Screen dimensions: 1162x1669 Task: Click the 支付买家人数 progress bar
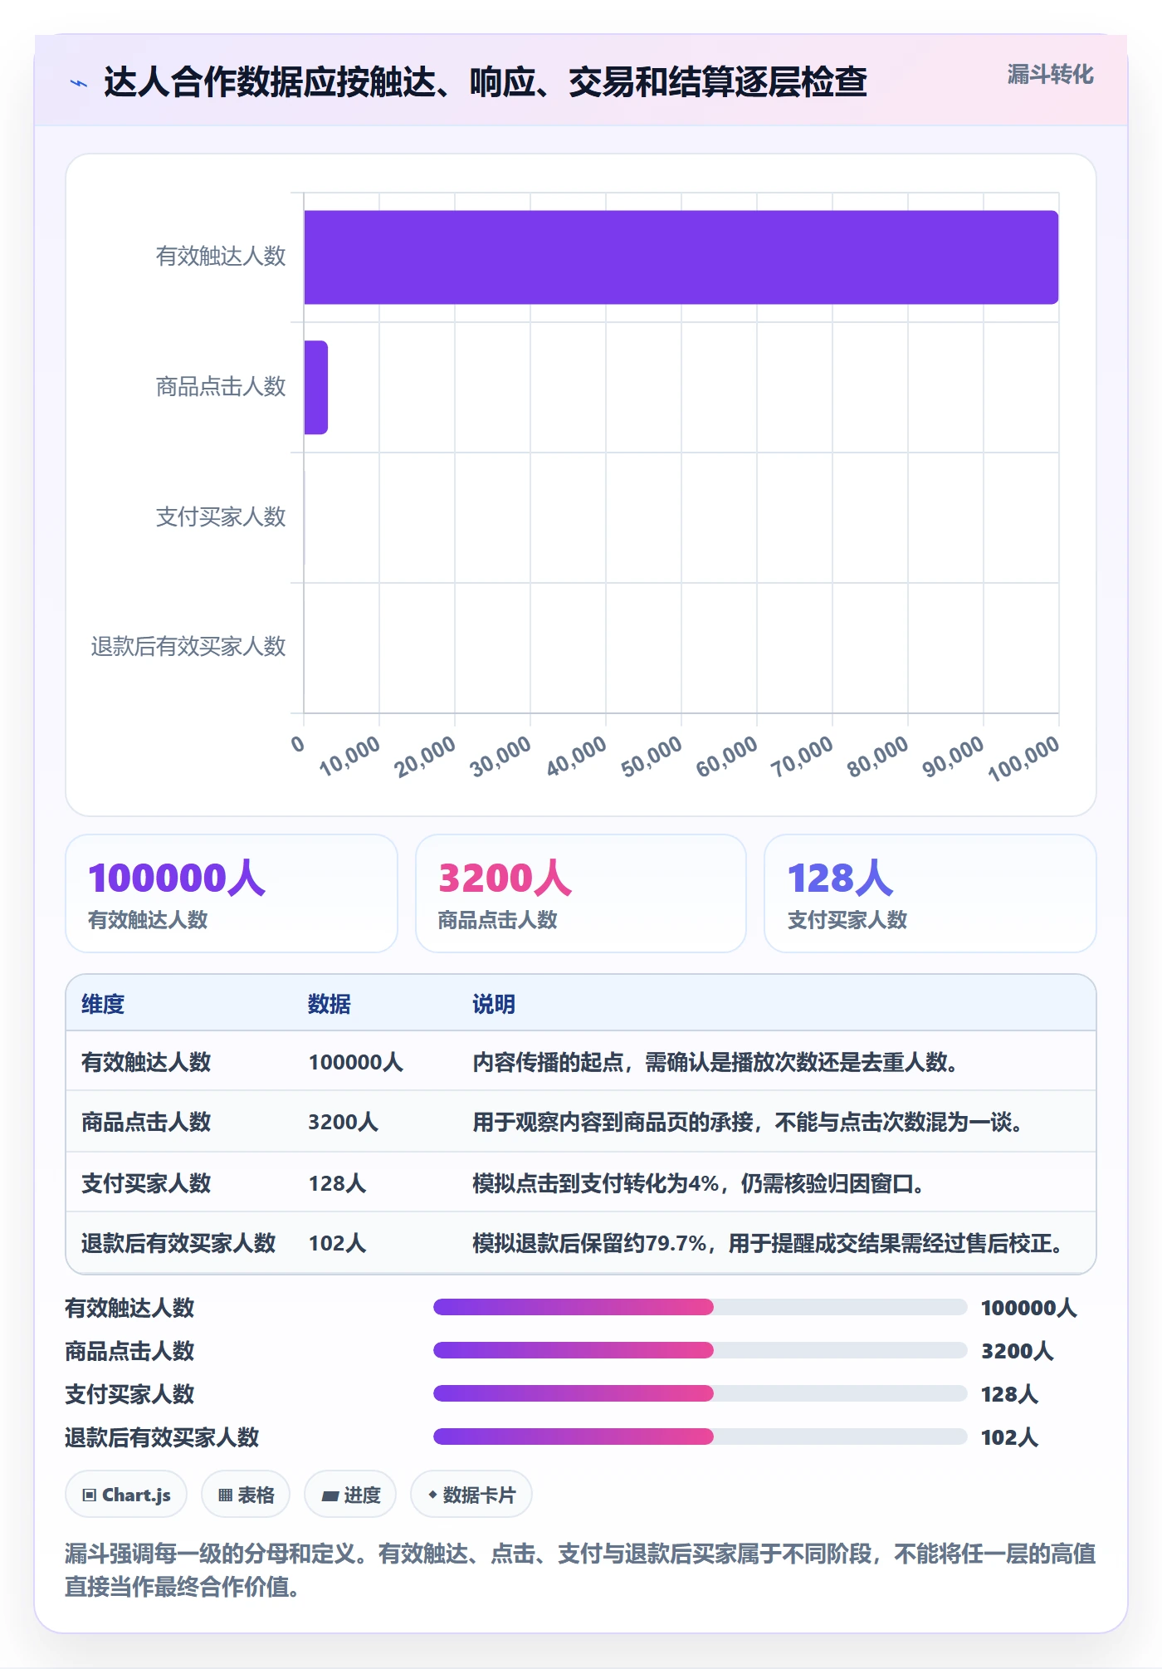[x=700, y=1393]
